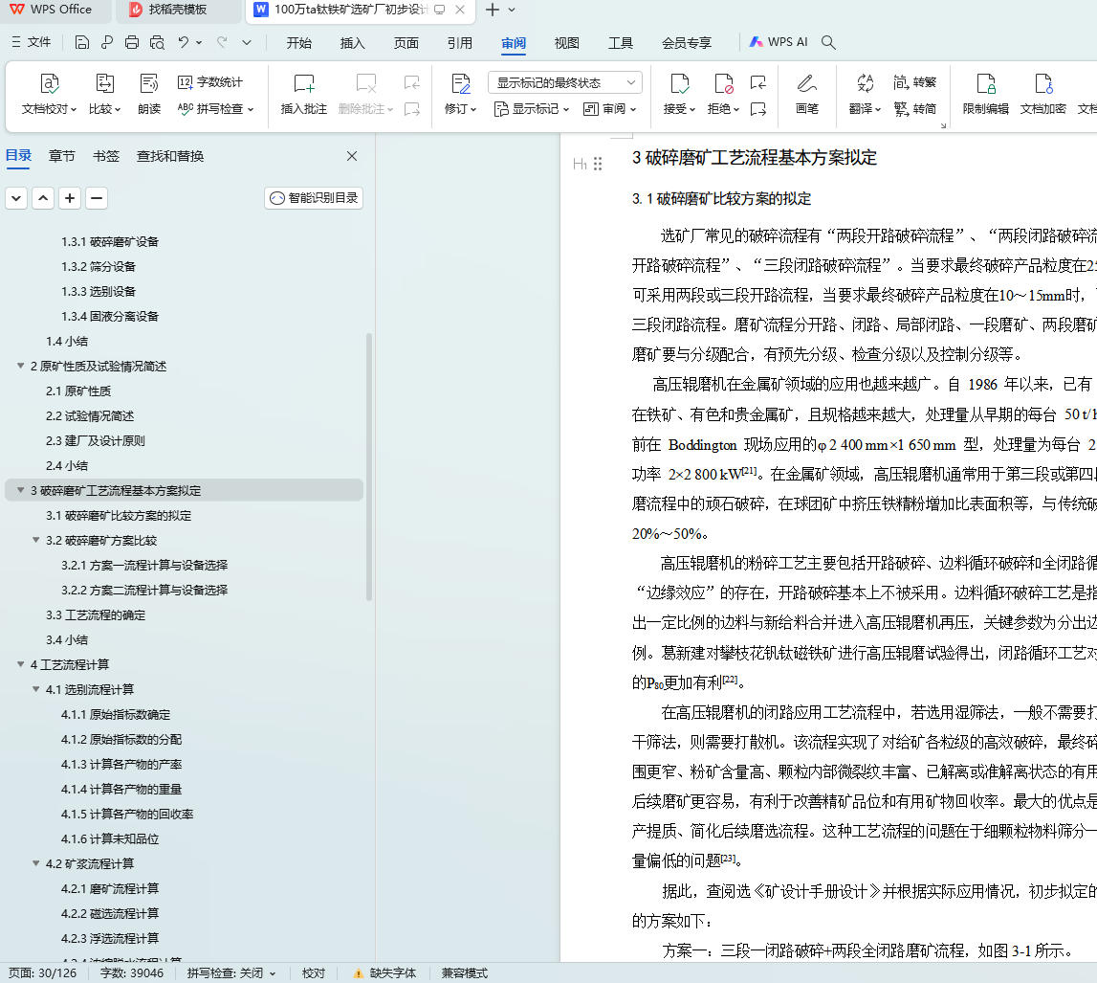The image size is (1097, 983).
Task: Select 画笔 pen tool
Action: click(x=806, y=94)
